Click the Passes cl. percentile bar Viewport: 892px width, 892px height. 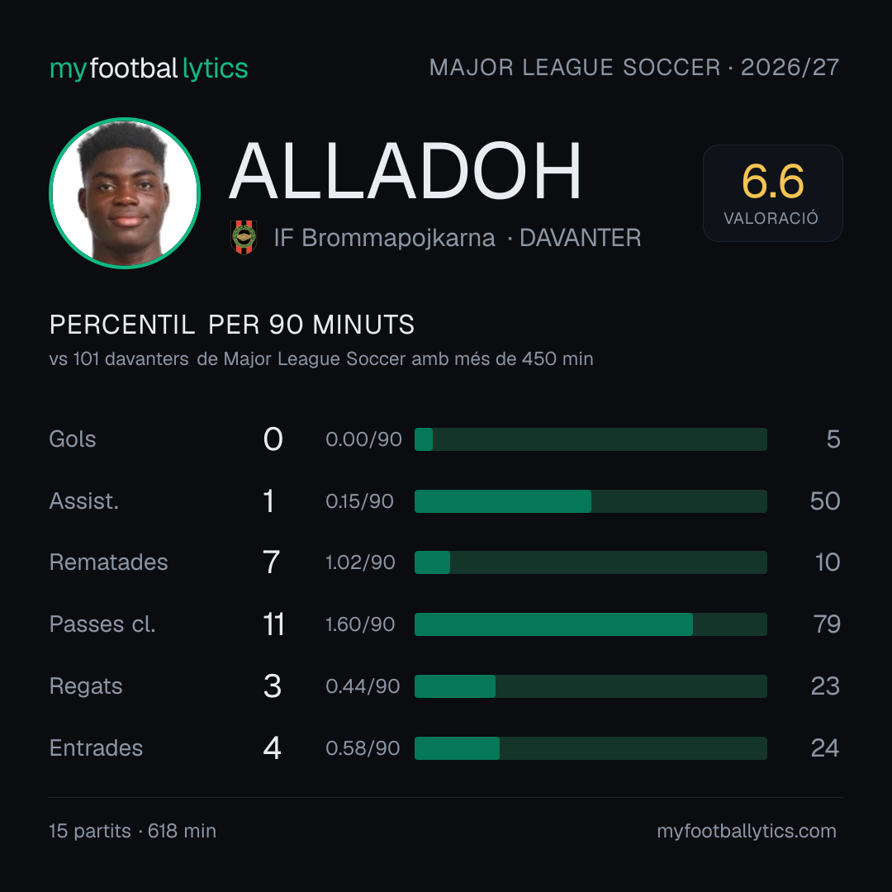(591, 624)
